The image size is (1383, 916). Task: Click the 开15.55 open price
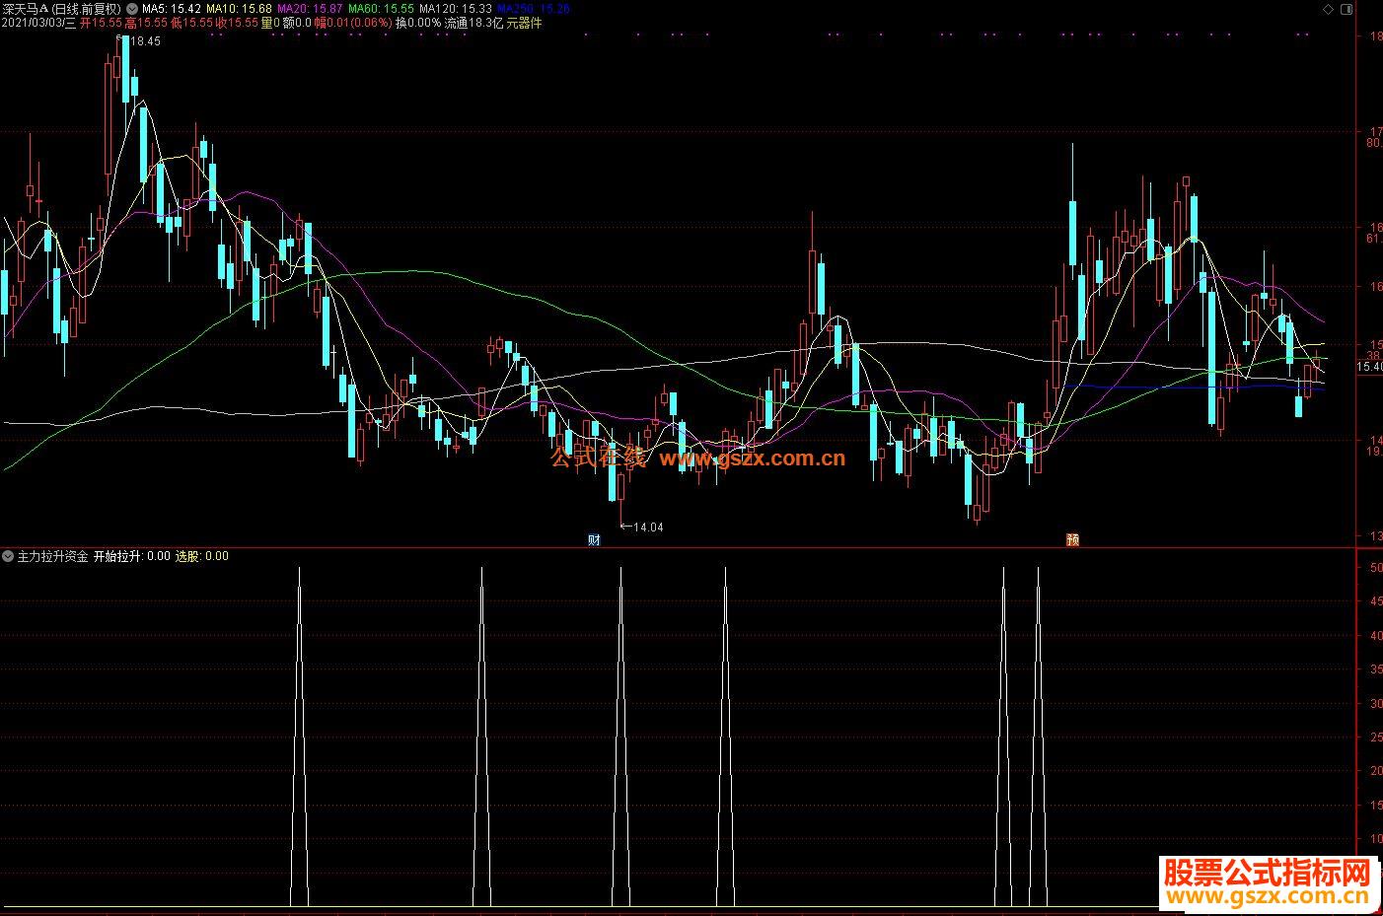pyautogui.click(x=101, y=23)
